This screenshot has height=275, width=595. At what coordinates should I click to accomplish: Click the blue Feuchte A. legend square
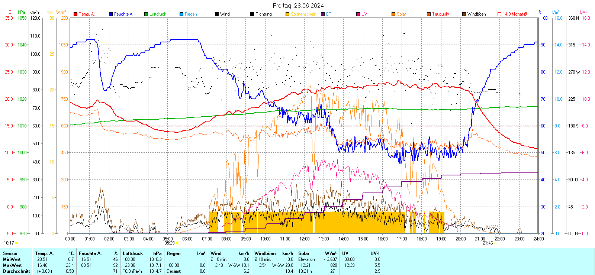point(111,14)
